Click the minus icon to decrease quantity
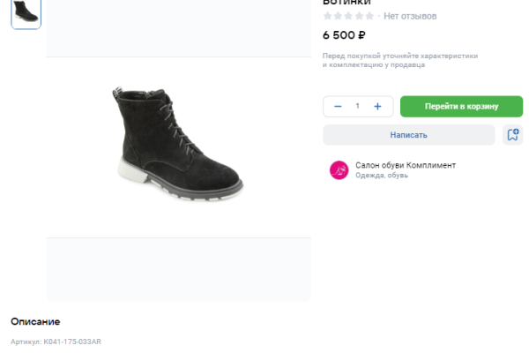 338,106
